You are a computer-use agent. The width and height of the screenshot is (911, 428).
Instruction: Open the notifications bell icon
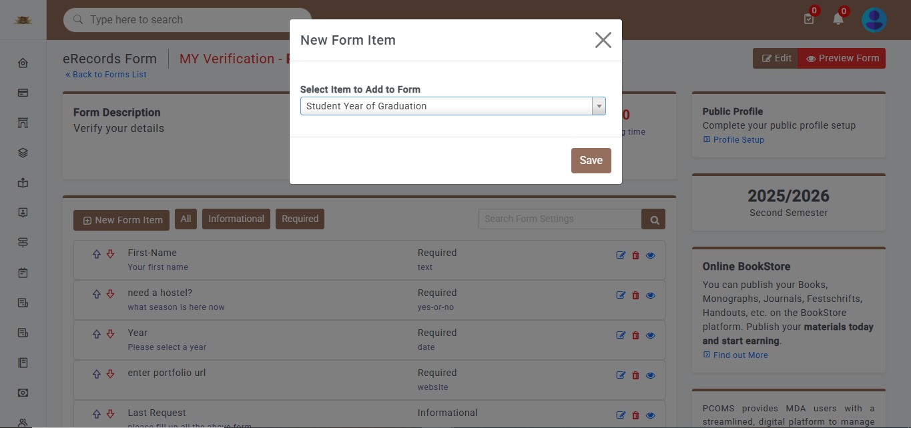tap(838, 19)
